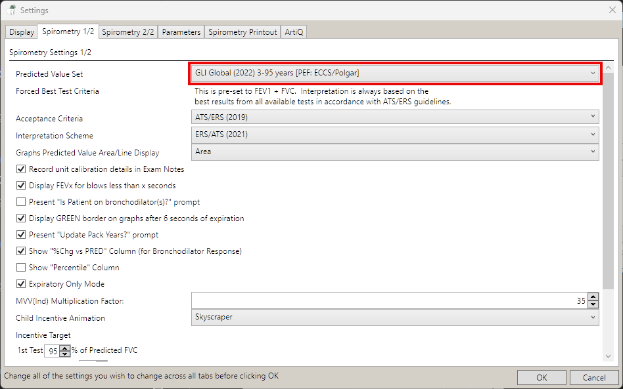This screenshot has width=623, height=389.
Task: Open the Child Incentive Animation dropdown
Action: point(395,317)
